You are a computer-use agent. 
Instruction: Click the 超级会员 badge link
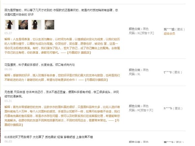pos(169,33)
